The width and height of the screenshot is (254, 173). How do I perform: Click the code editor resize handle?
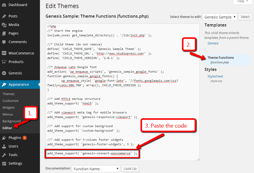(x=198, y=159)
